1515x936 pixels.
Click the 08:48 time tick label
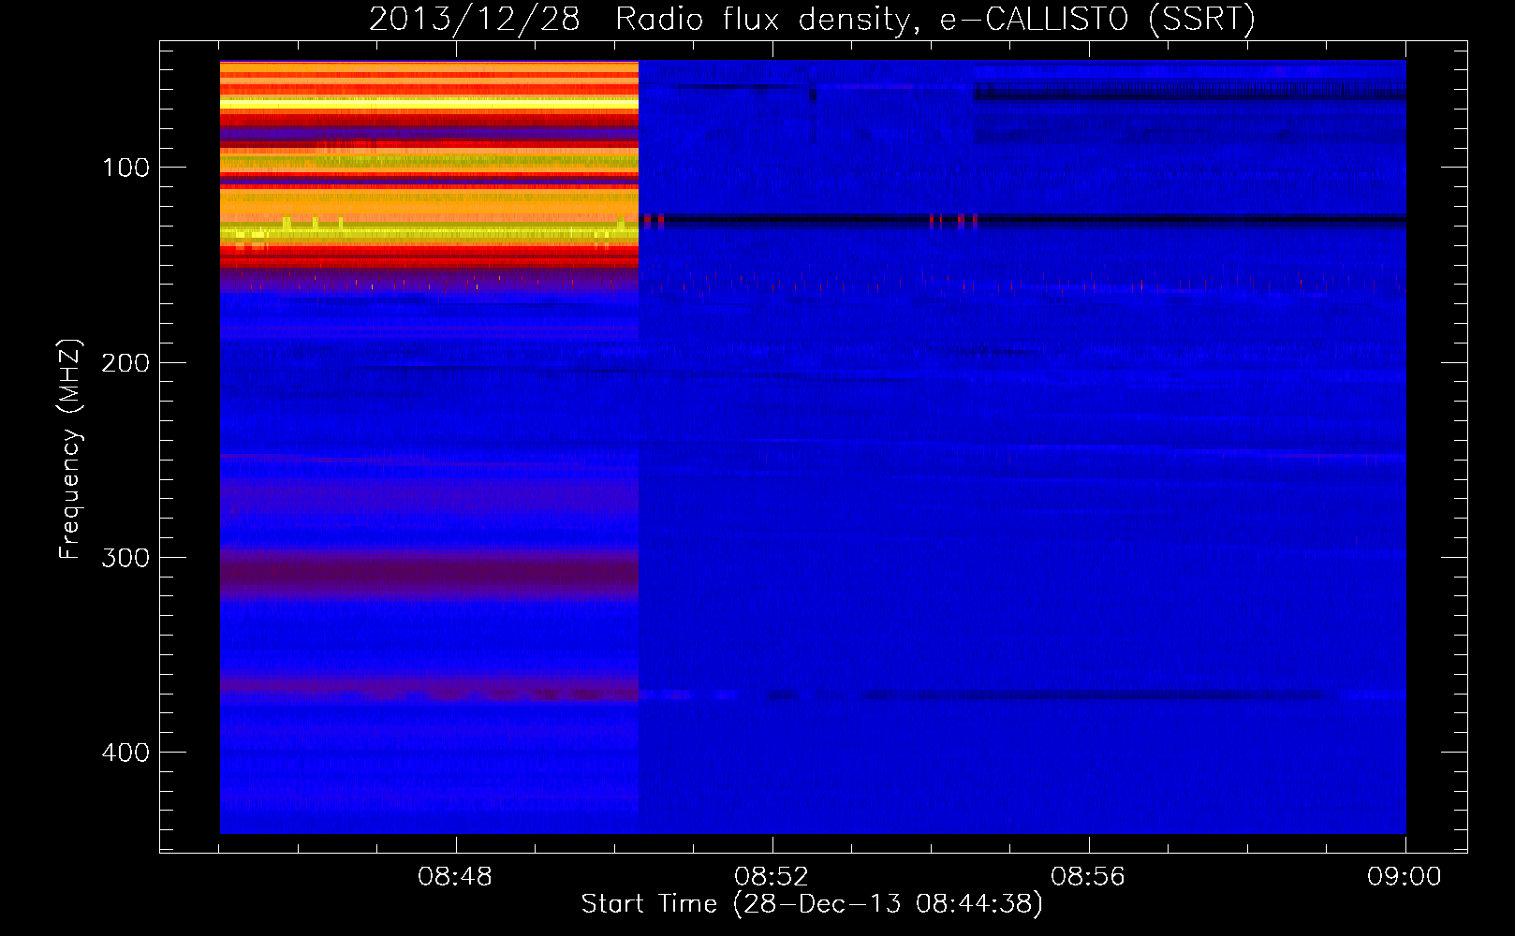(456, 877)
